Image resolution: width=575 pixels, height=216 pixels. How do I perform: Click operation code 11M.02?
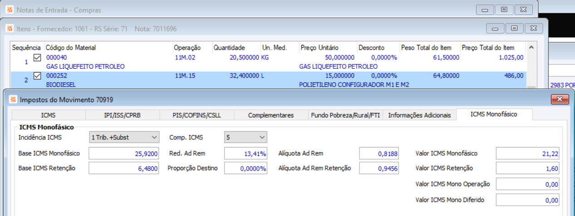tap(185, 58)
